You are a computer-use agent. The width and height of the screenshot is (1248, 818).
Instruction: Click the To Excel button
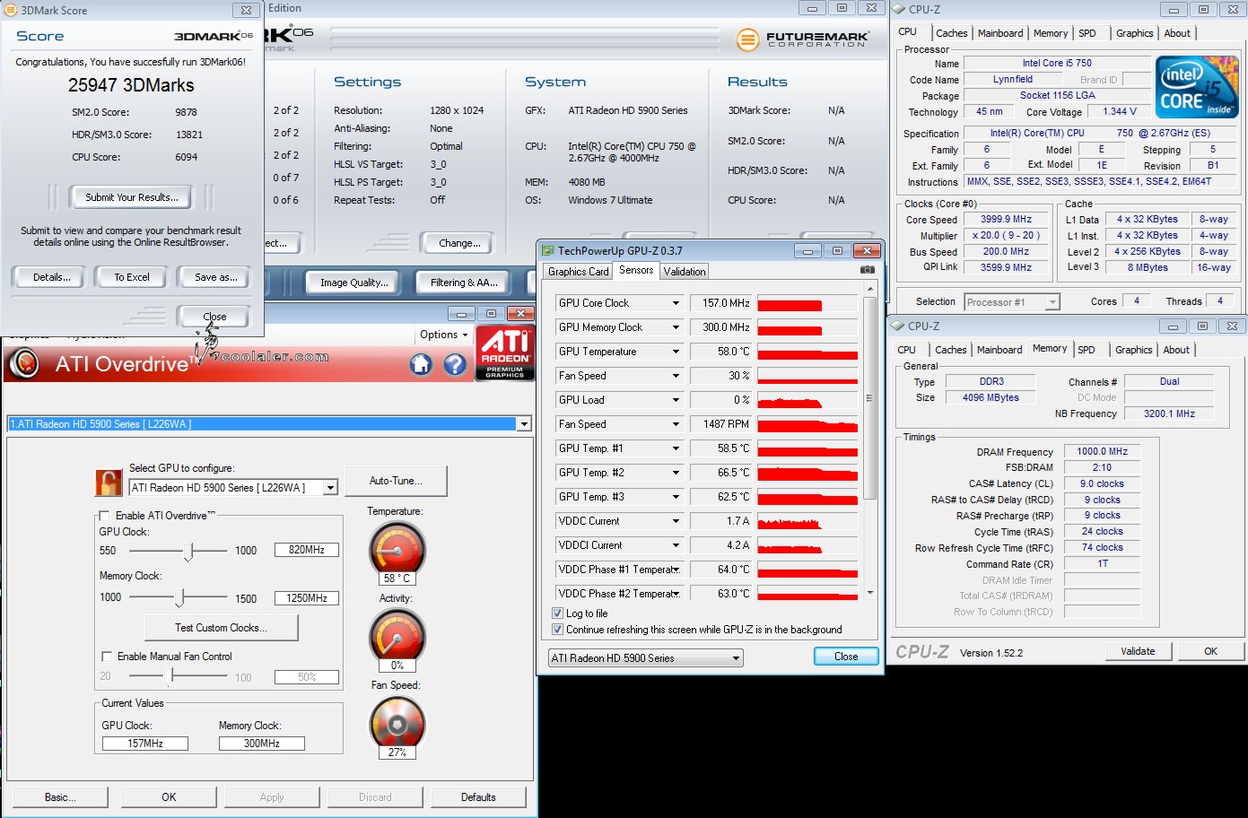point(132,277)
